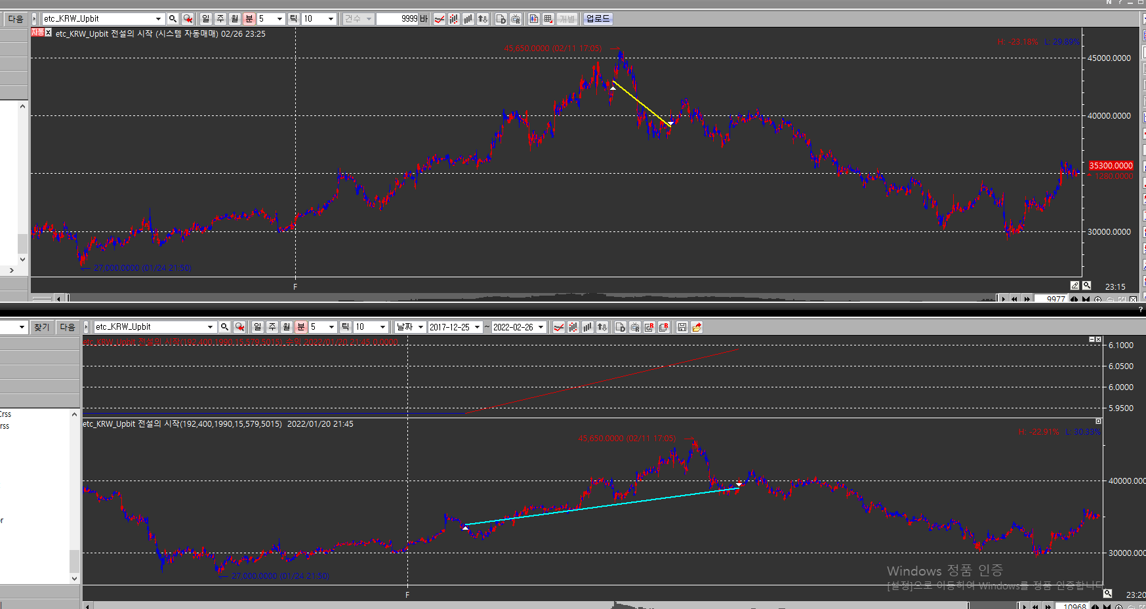1146x609 pixels.
Task: Click the up-down arrows icon in the bottom toolbar
Action: pos(602,327)
